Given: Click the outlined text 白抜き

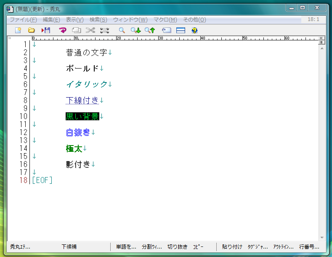Looking at the screenshot, I should point(78,132).
